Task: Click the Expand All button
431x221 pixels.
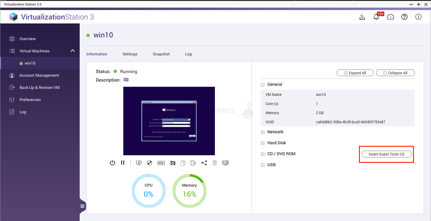Action: 355,73
